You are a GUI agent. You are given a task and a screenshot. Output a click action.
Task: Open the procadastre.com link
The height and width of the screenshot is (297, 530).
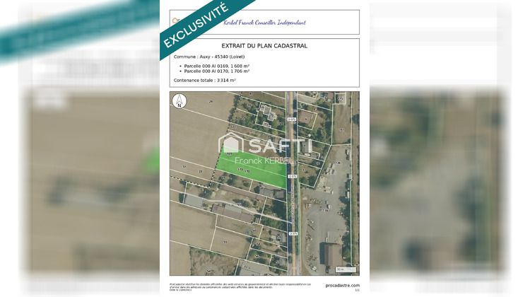click(x=343, y=286)
